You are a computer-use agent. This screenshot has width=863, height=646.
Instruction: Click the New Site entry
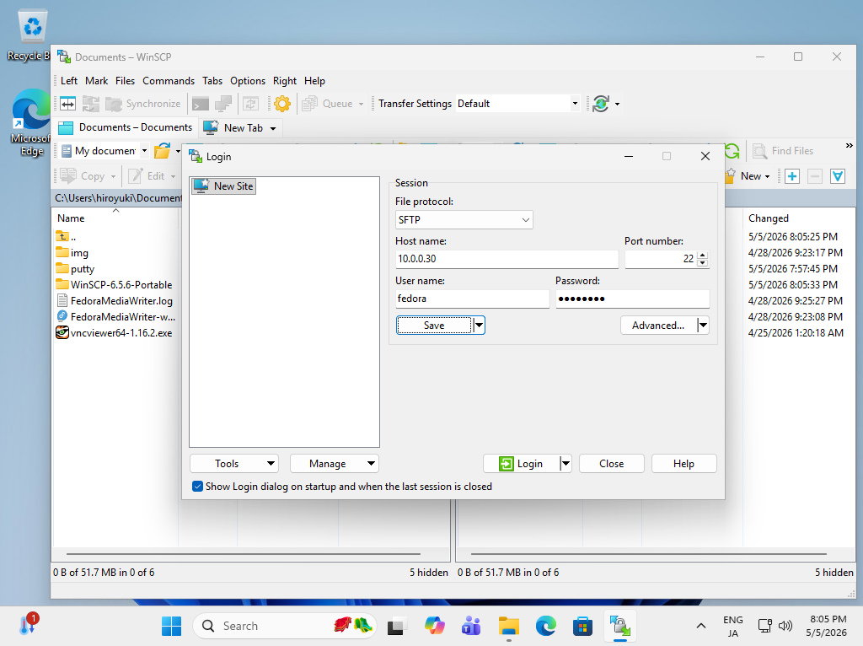tap(224, 186)
